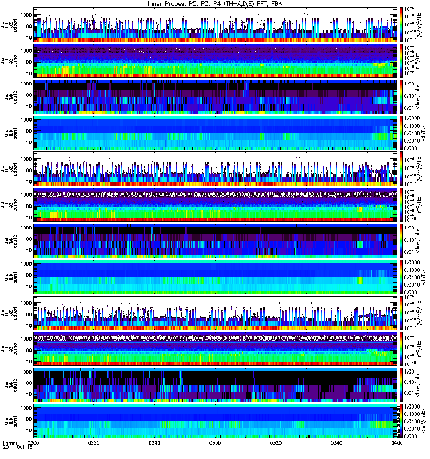Image resolution: width=430 pixels, height=459 pixels.
Task: Click the the fff 32 edc34 spectrogram panel
Action: (x=216, y=313)
